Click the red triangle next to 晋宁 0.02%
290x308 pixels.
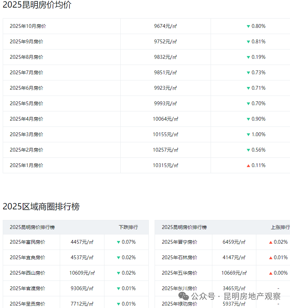pyautogui.click(x=271, y=242)
